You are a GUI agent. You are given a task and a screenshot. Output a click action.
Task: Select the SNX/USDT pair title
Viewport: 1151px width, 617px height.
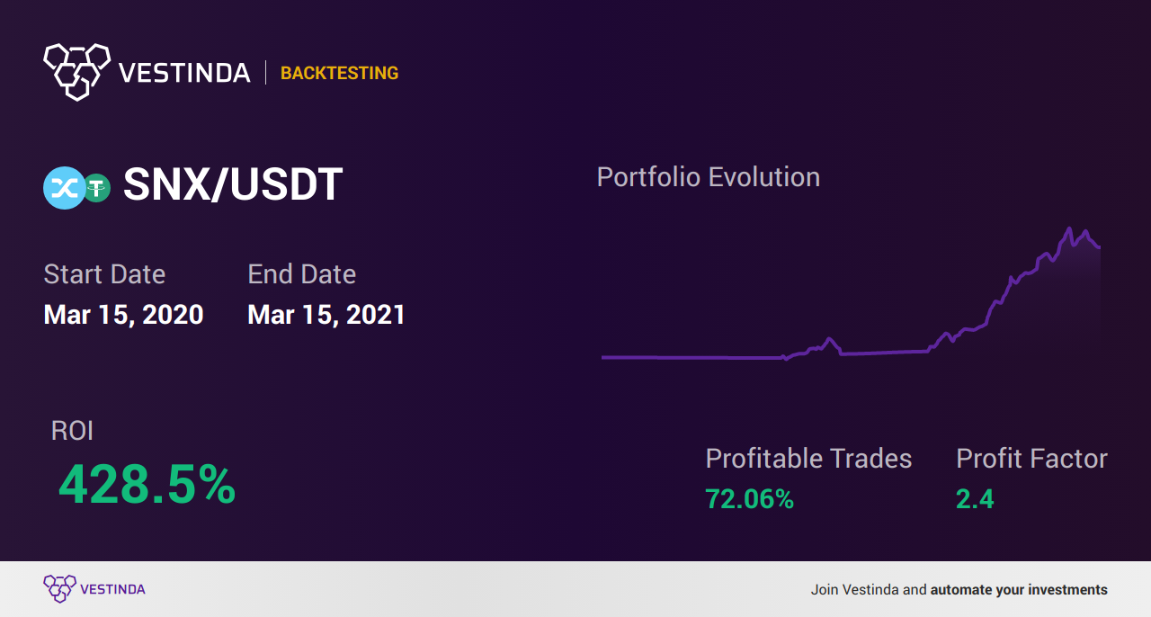click(x=233, y=185)
